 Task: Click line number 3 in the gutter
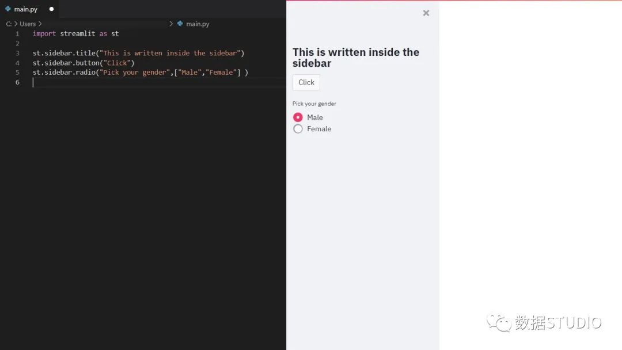pyautogui.click(x=17, y=53)
